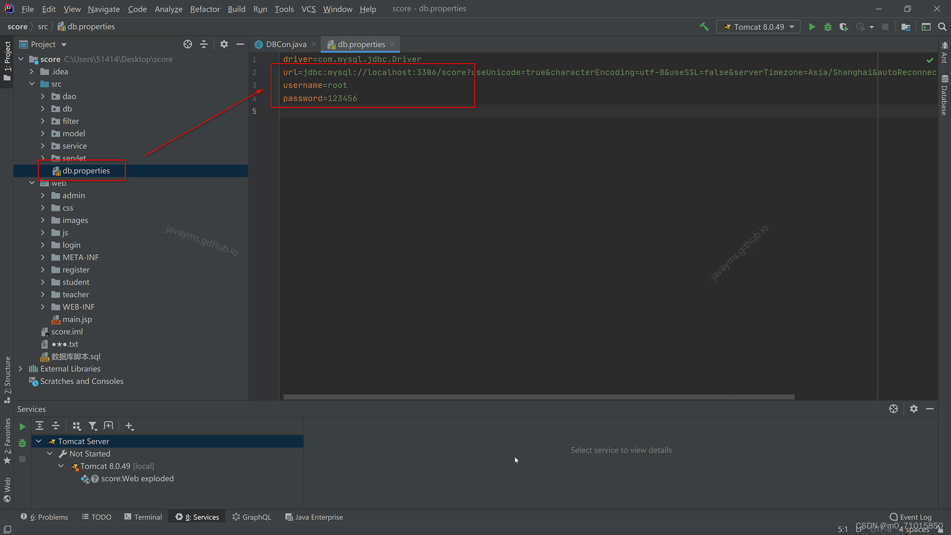
Task: Collapse all in Project panel toolbar
Action: point(204,44)
